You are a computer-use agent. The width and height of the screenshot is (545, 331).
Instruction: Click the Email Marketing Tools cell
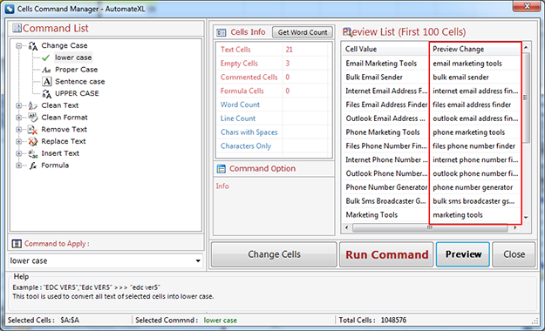tap(385, 64)
